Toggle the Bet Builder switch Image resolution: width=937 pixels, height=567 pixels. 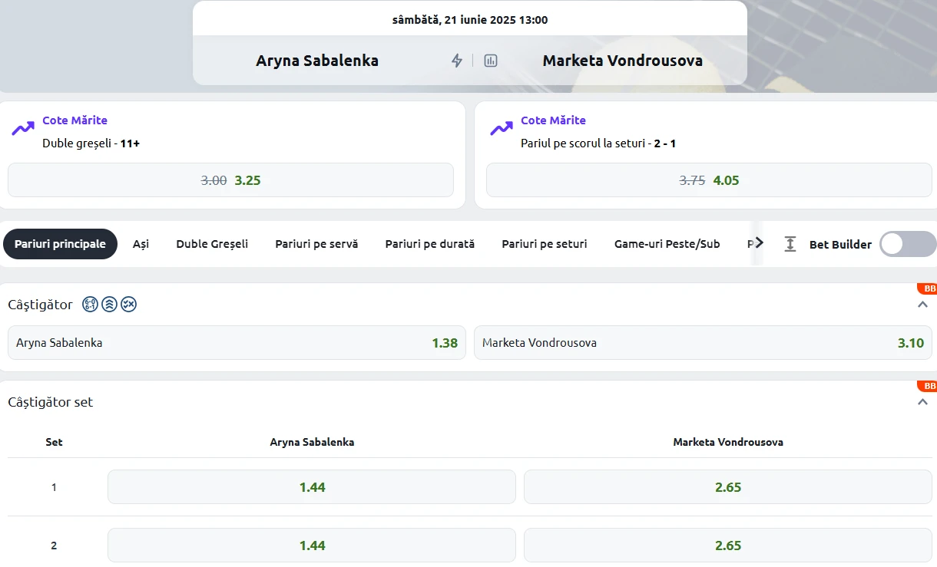pos(908,244)
